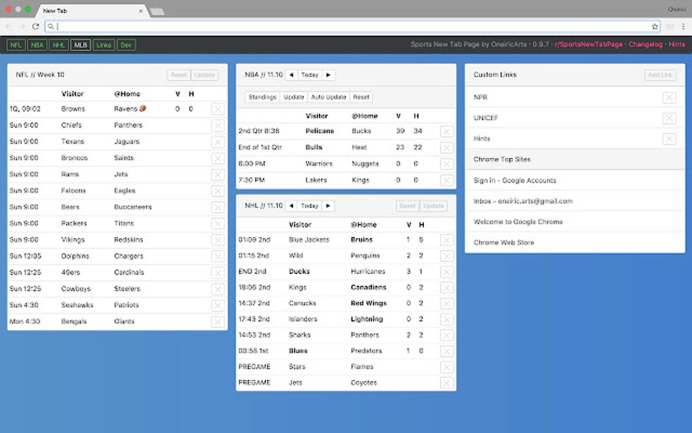The height and width of the screenshot is (433, 692).
Task: Toggle the MLB panel visibility
Action: click(x=80, y=44)
